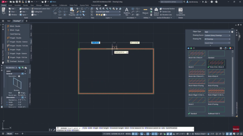Open Detail Components
The width and height of the screenshot is (243, 136).
click(181, 12)
